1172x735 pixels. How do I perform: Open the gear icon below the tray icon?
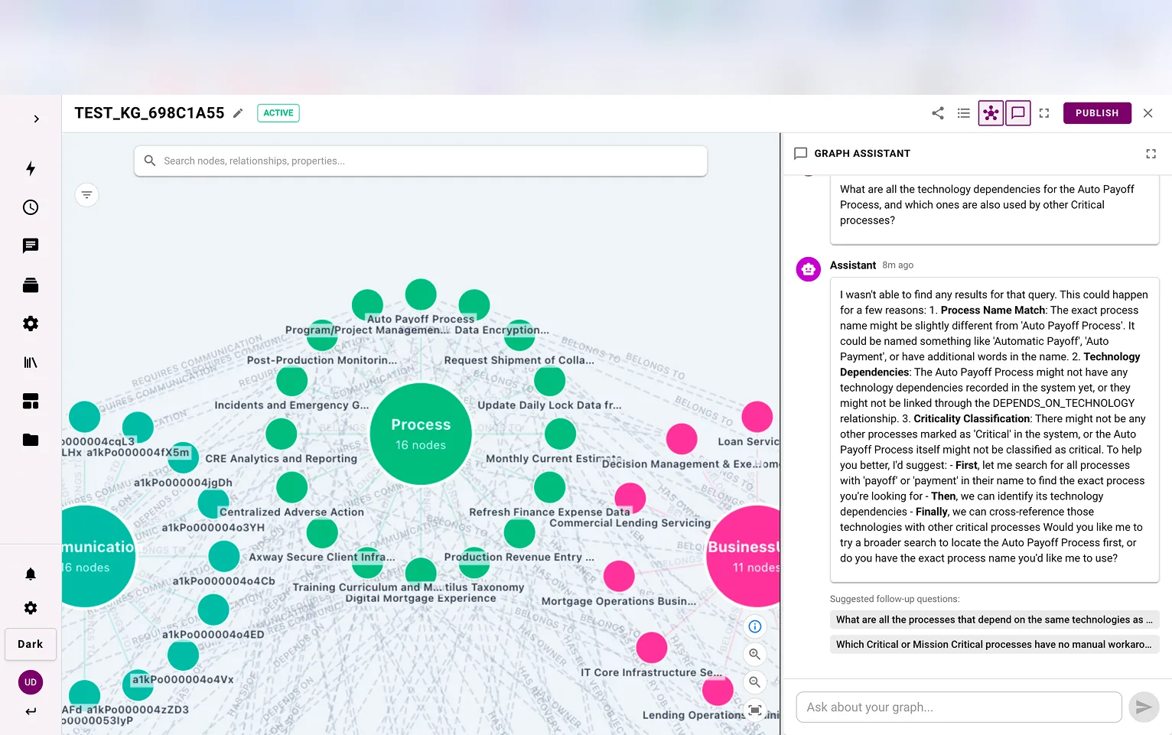point(31,324)
